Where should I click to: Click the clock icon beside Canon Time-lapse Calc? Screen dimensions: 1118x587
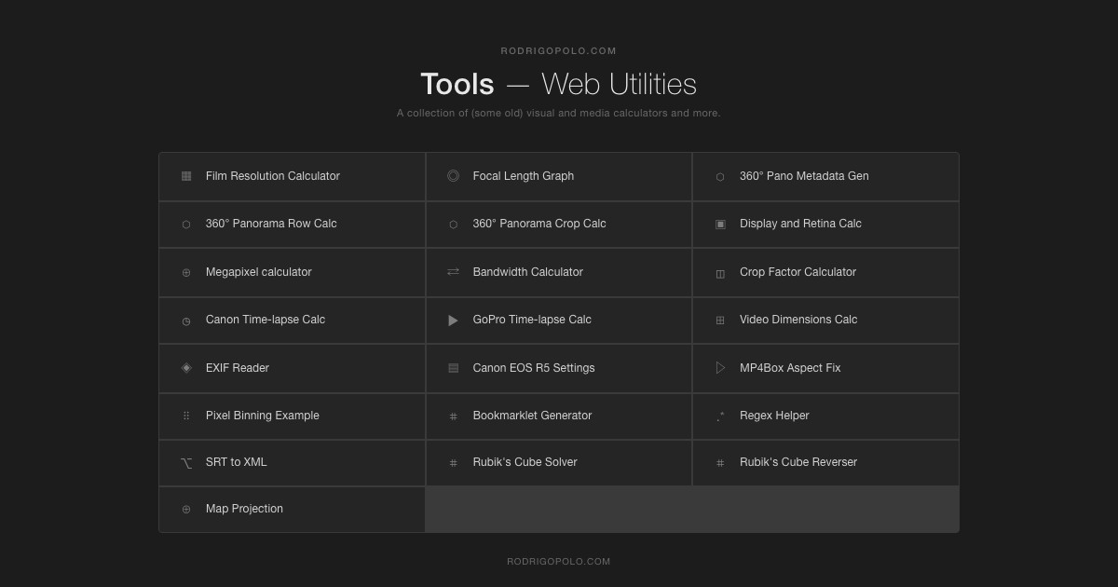[186, 321]
